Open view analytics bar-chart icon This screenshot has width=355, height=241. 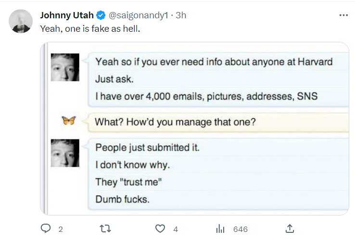click(x=221, y=229)
